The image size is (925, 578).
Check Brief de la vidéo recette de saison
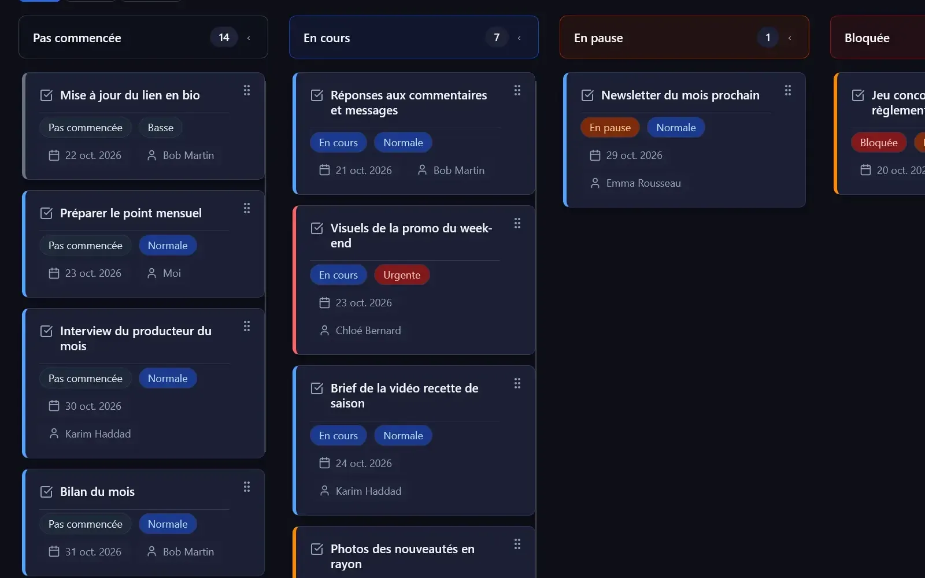[x=317, y=388]
